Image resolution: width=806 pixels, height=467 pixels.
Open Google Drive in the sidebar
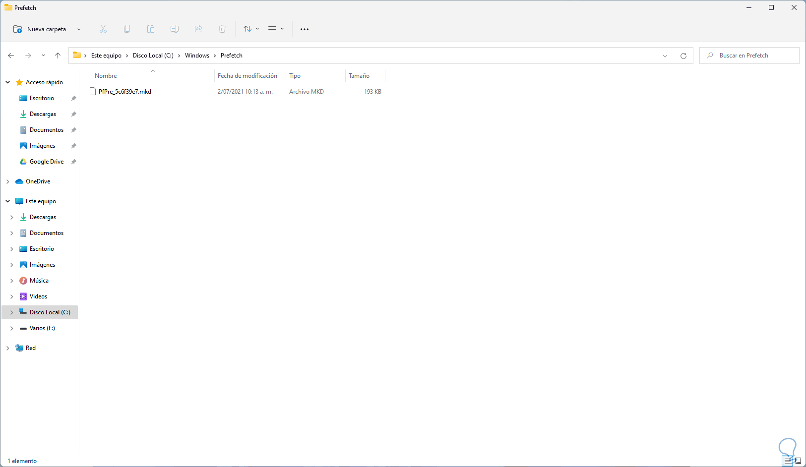(47, 162)
